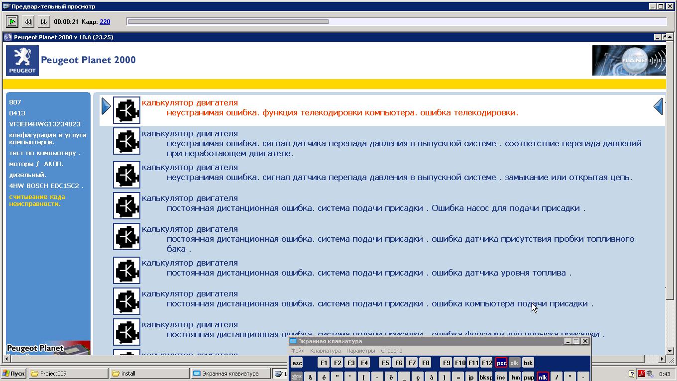Select the engine ECU icon for the telecoding error

click(x=126, y=110)
